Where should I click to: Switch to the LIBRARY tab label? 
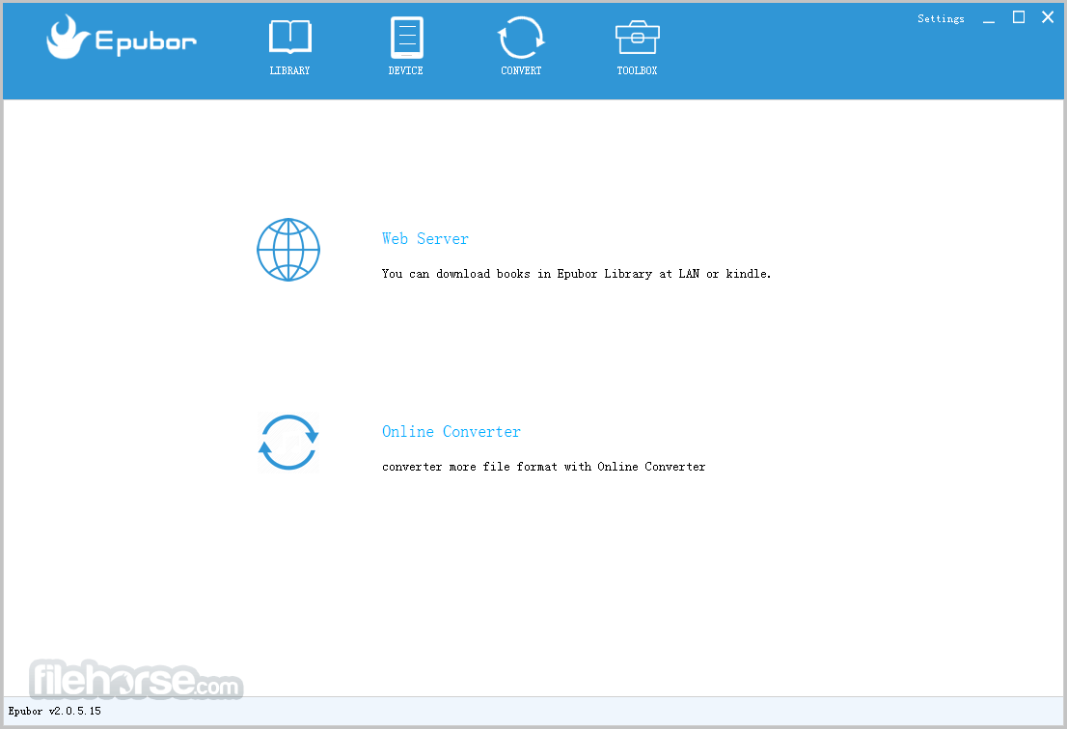289,70
